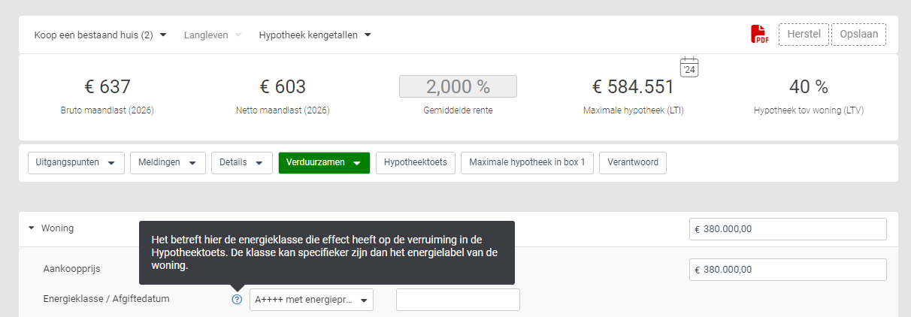
Task: Export the report via the PDF icon
Action: [x=759, y=35]
